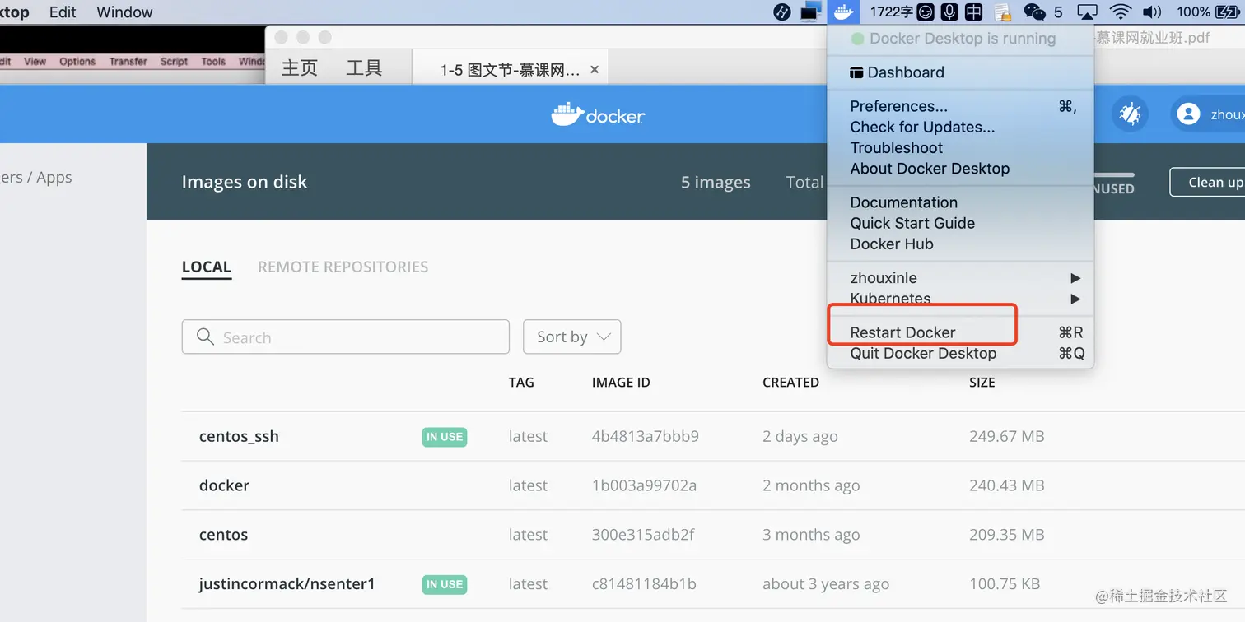The height and width of the screenshot is (622, 1245).
Task: Open the 工具 tab in PDF window
Action: point(364,68)
